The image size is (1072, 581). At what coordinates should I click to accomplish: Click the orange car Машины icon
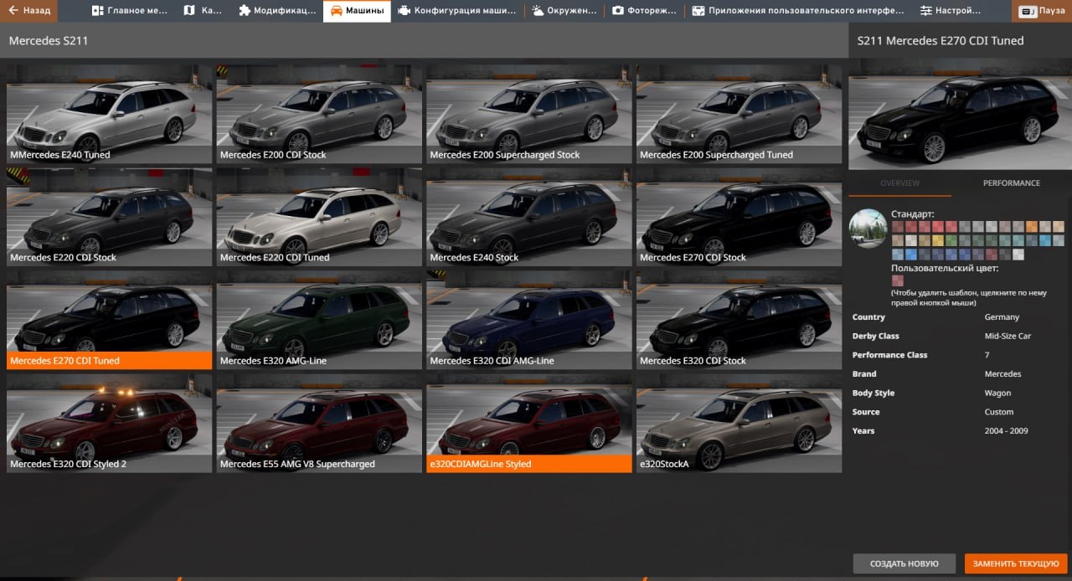coord(336,11)
